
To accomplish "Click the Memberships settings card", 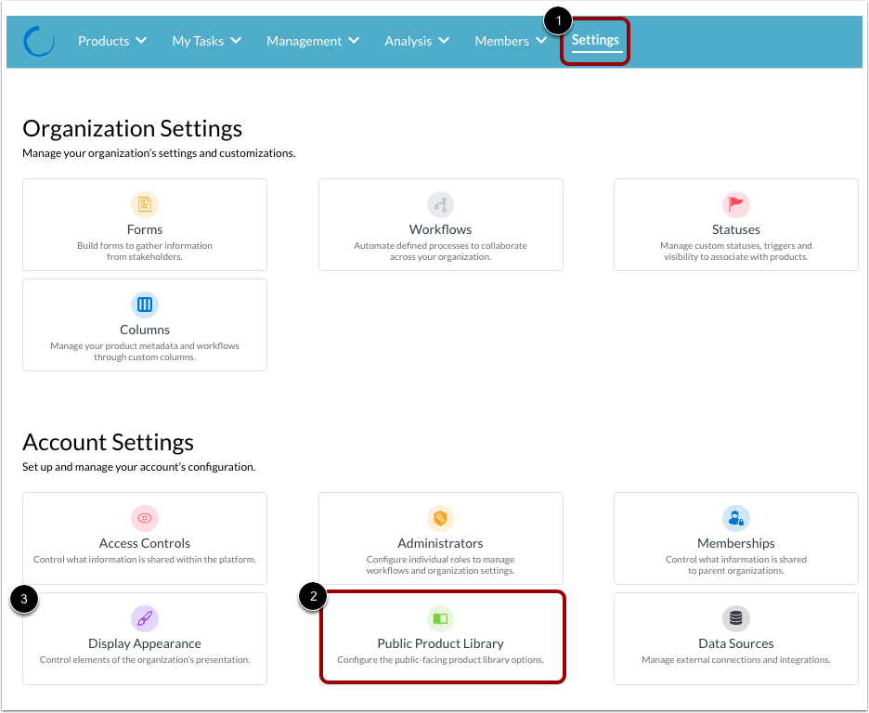I will (x=735, y=538).
